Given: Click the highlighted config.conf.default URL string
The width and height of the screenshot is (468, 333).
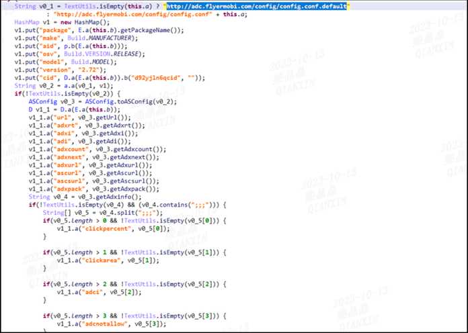Looking at the screenshot, I should point(256,6).
